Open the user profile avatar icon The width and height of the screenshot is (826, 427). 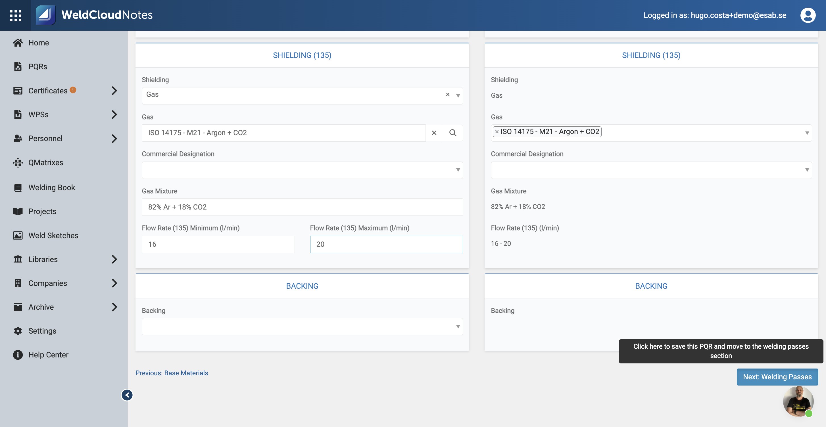tap(808, 15)
